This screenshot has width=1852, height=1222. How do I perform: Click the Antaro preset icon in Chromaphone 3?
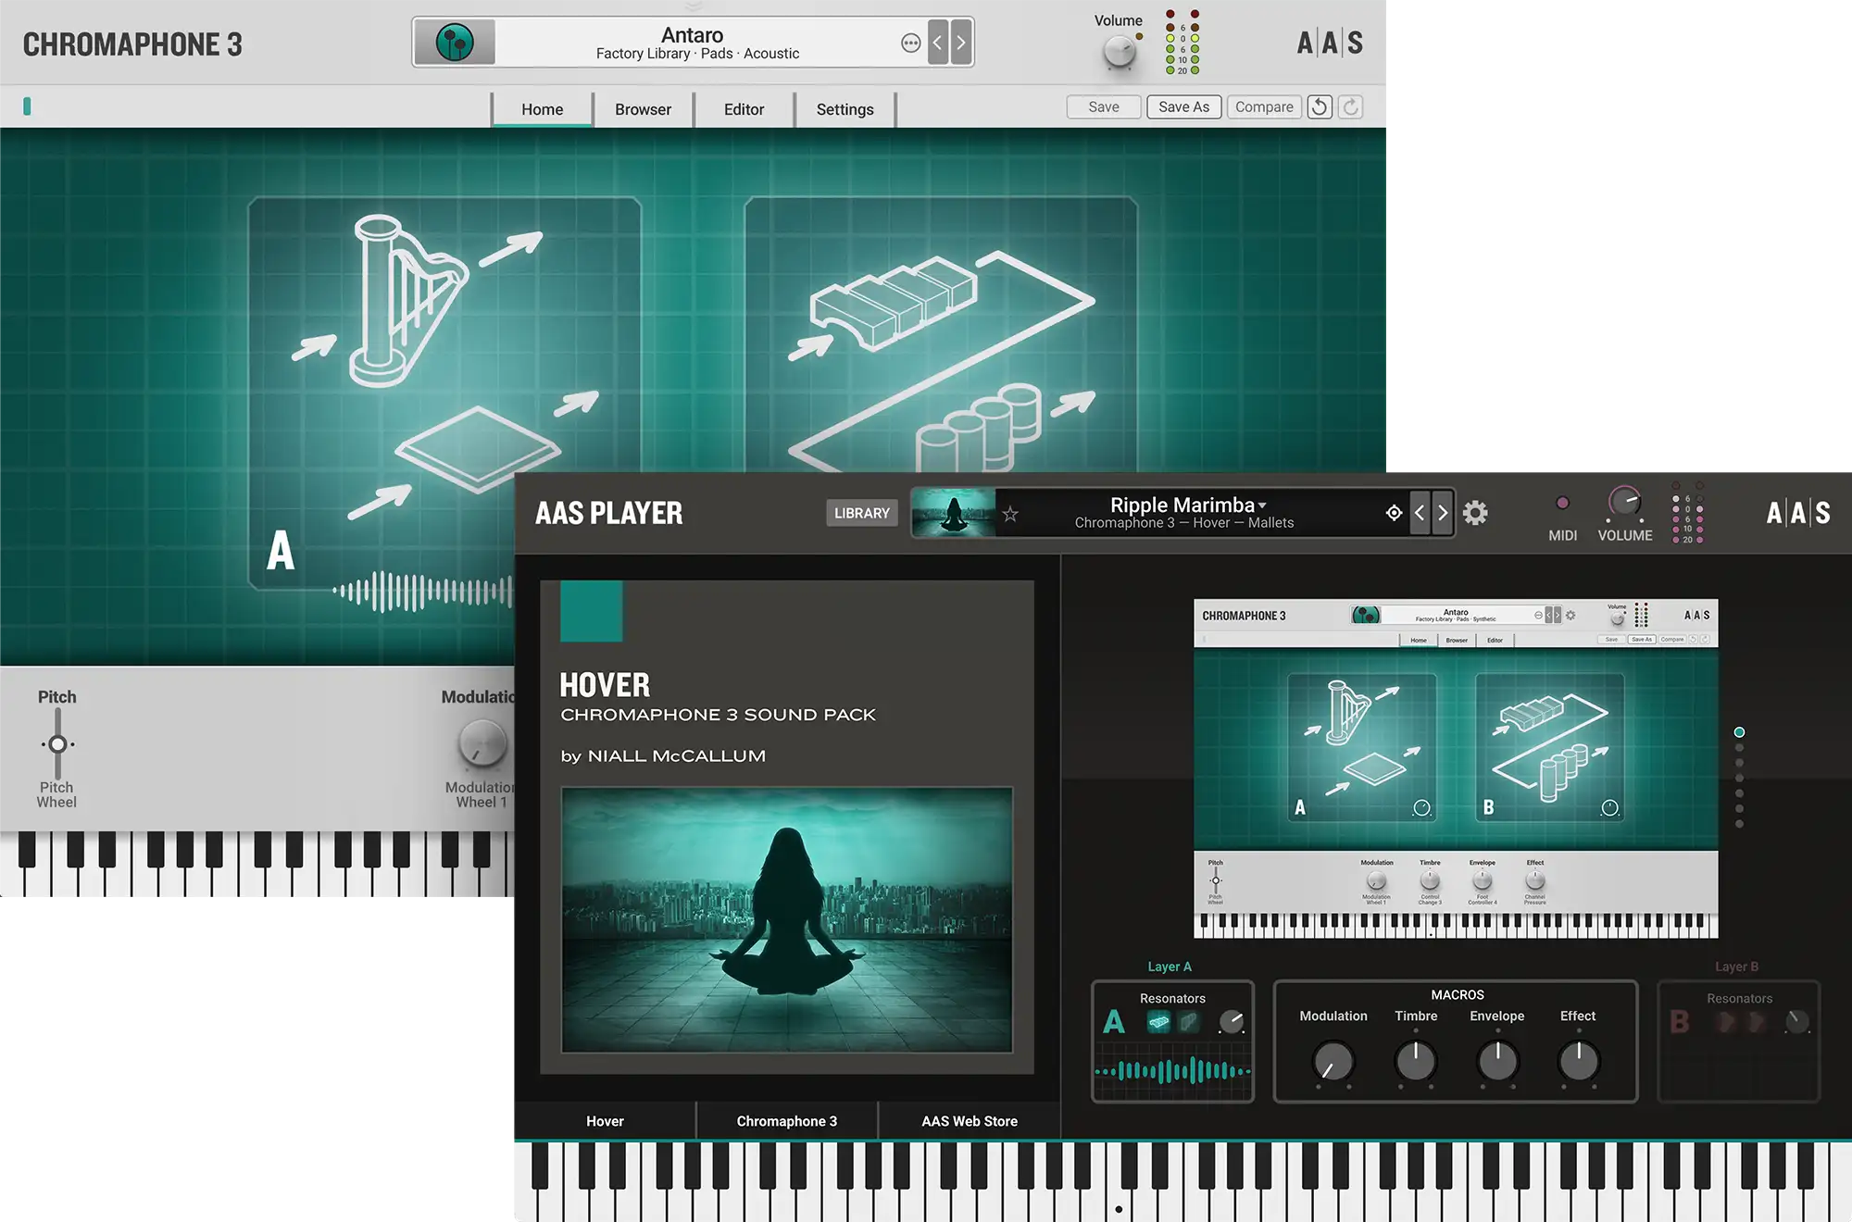click(x=455, y=43)
